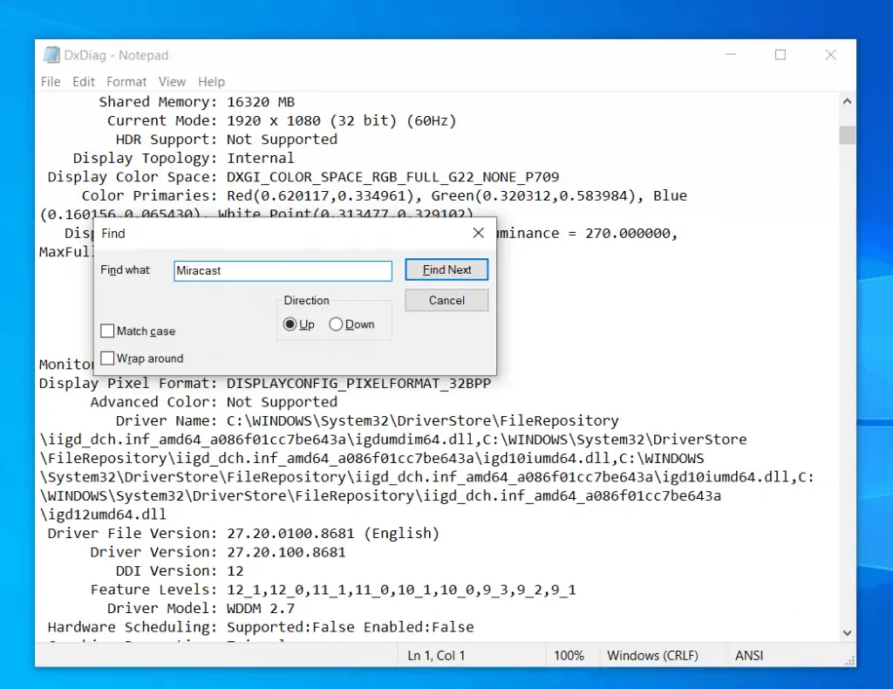This screenshot has width=893, height=689.
Task: Open the Help menu
Action: [x=211, y=81]
